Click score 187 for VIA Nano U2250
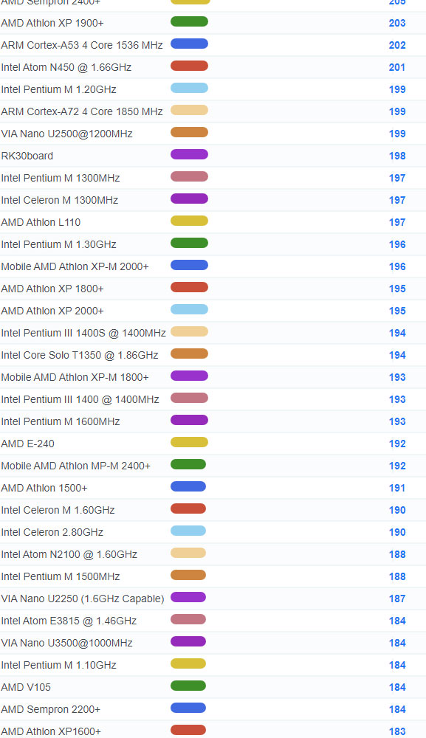 pyautogui.click(x=397, y=599)
